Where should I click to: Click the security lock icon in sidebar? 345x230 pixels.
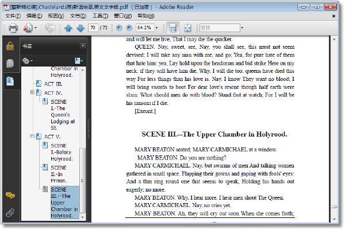point(10,46)
